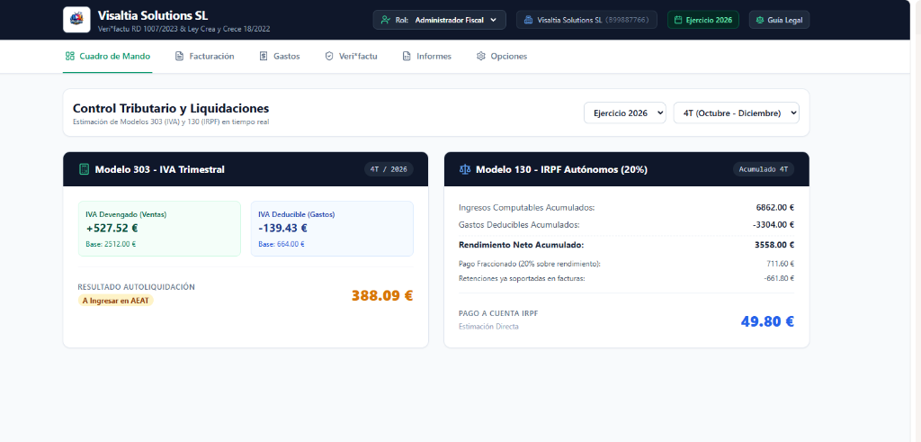Open the Administrador Fiscal role dropdown
921x442 pixels.
(x=439, y=20)
